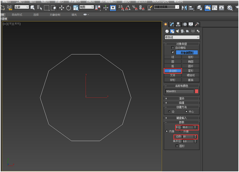Enable the 自动栅格 checkbox
This screenshot has width=239, height=172.
click(x=173, y=48)
